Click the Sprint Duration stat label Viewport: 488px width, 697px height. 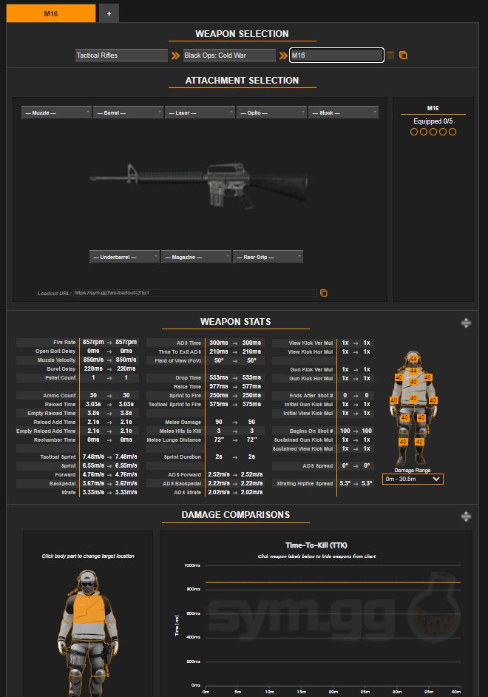(x=183, y=457)
